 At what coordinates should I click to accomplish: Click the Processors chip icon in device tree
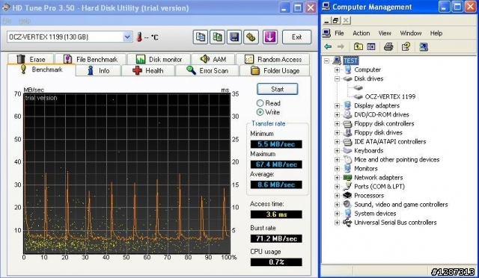(x=347, y=195)
